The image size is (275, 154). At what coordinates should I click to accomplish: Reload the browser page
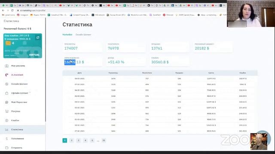point(12,10)
